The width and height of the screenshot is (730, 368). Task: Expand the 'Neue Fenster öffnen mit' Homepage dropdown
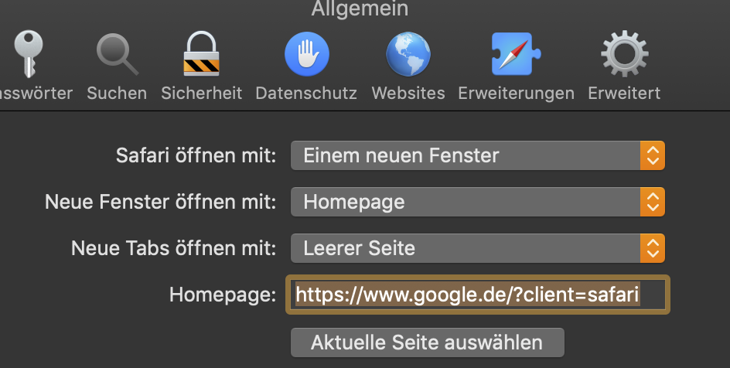coord(466,203)
